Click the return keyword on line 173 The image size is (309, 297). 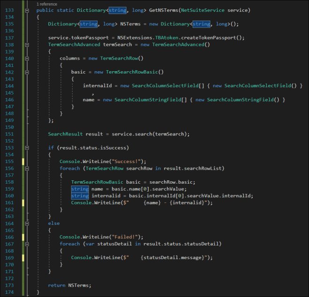[57, 285]
